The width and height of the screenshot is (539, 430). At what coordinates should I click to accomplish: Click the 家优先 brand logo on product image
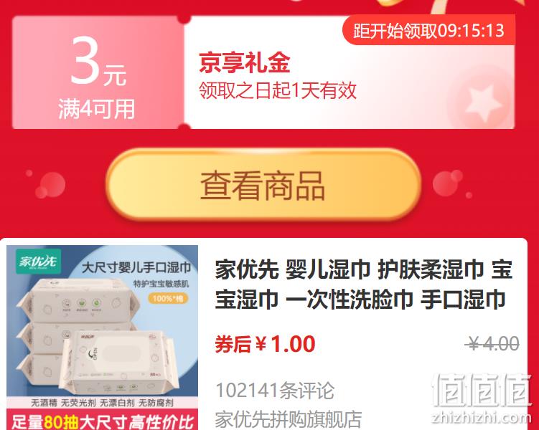click(x=38, y=262)
